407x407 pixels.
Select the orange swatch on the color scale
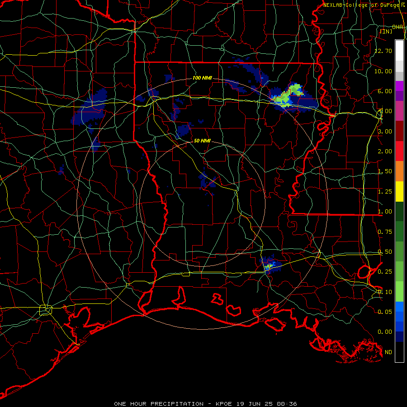399,171
